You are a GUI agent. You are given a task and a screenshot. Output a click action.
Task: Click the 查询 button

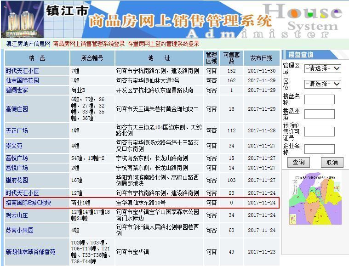pyautogui.click(x=298, y=162)
